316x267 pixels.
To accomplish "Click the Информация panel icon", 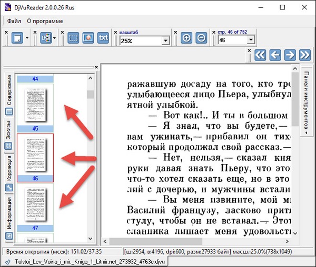I will click(9, 236).
